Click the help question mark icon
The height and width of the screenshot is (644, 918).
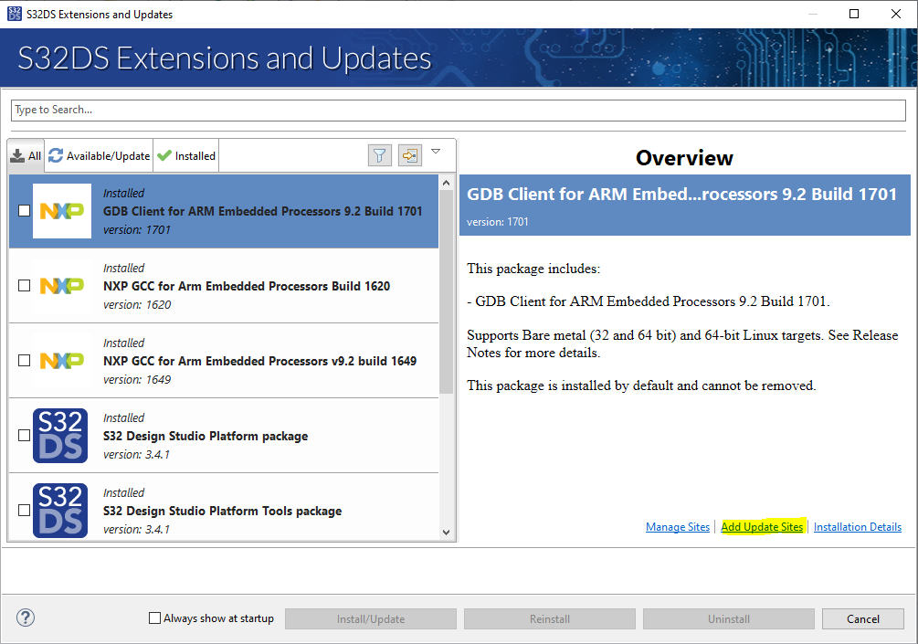pos(26,618)
